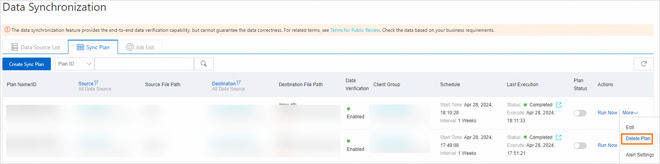Focus the plan search input field
This screenshot has width=660, height=164.
(144, 64)
